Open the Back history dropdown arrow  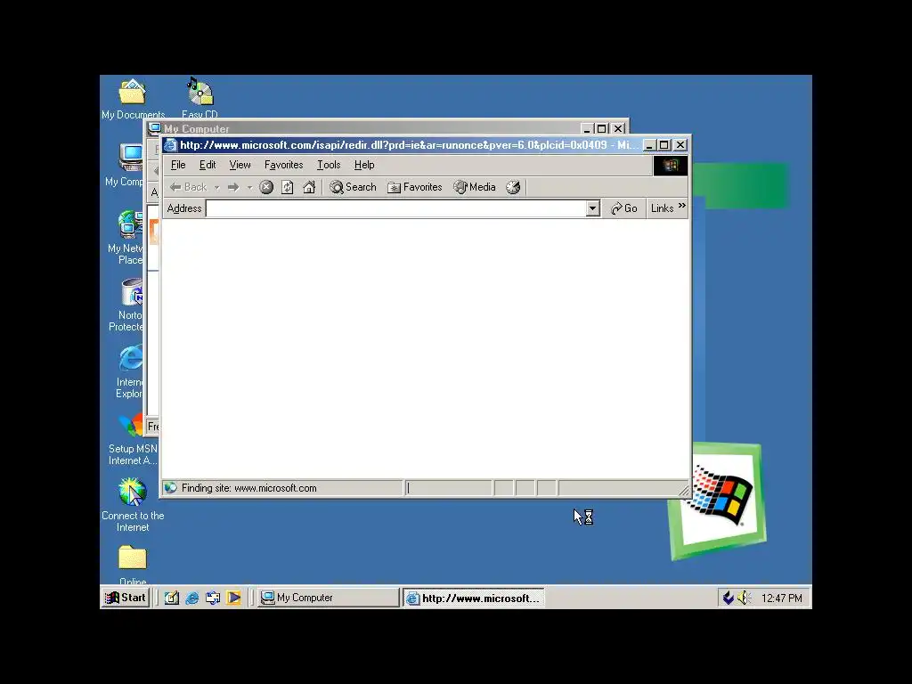tap(217, 187)
